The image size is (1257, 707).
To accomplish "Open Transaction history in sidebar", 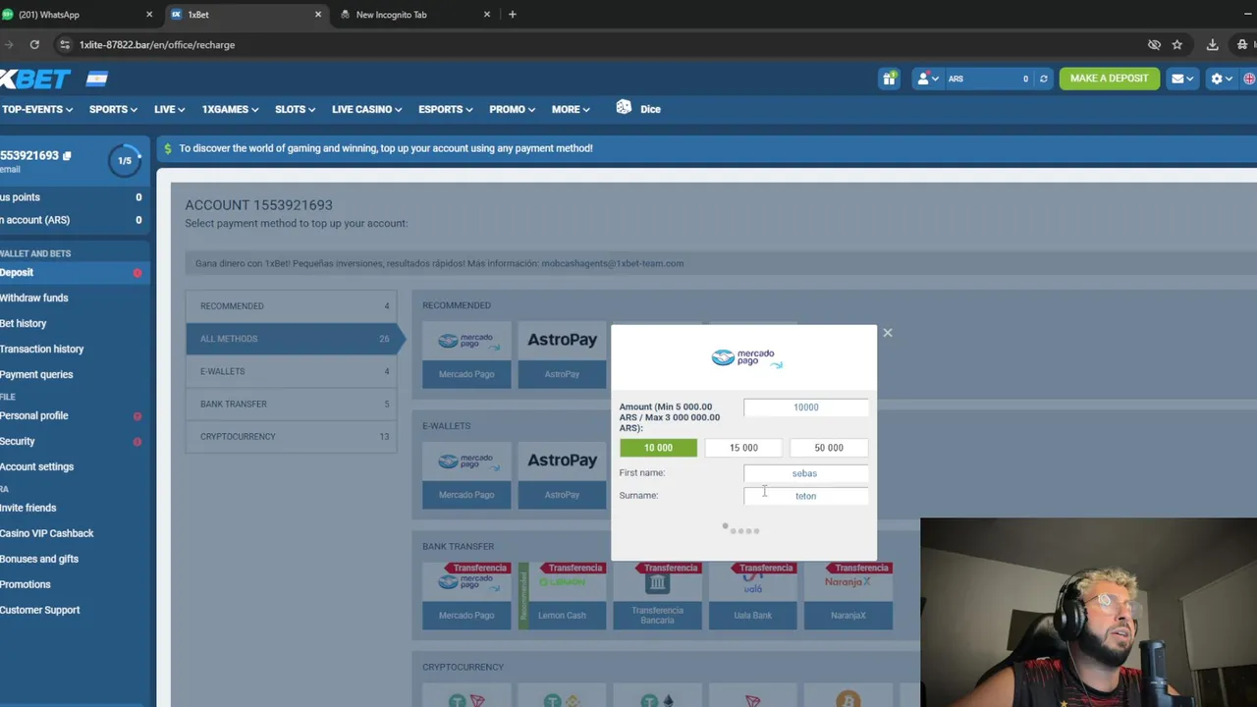I will point(74,349).
